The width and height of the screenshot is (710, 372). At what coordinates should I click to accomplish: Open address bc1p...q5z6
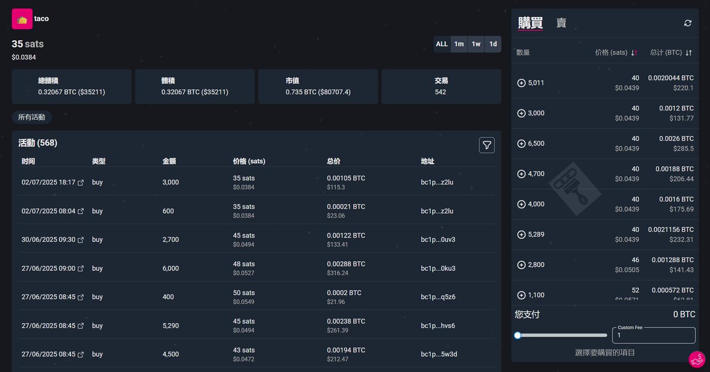pos(438,297)
